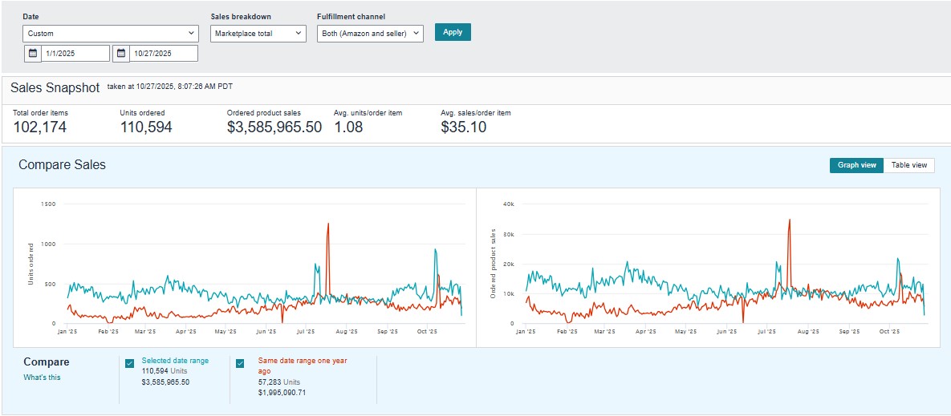Switch to Table view
This screenshot has height=416, width=951.
(x=908, y=165)
